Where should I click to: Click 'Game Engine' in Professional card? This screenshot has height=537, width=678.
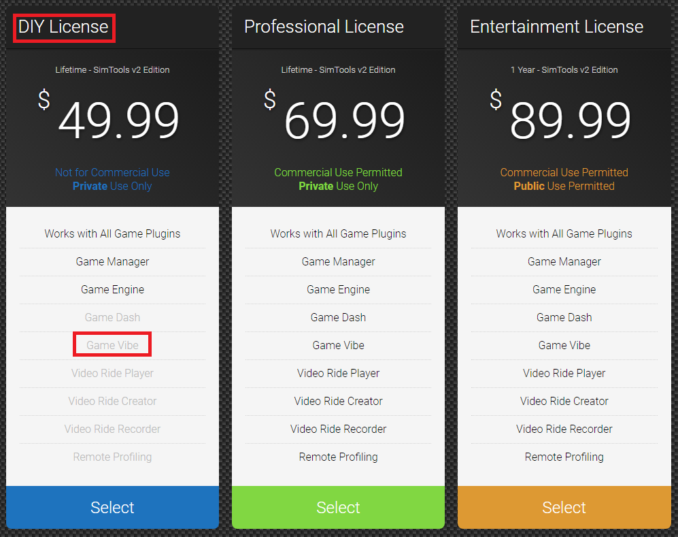tap(338, 289)
